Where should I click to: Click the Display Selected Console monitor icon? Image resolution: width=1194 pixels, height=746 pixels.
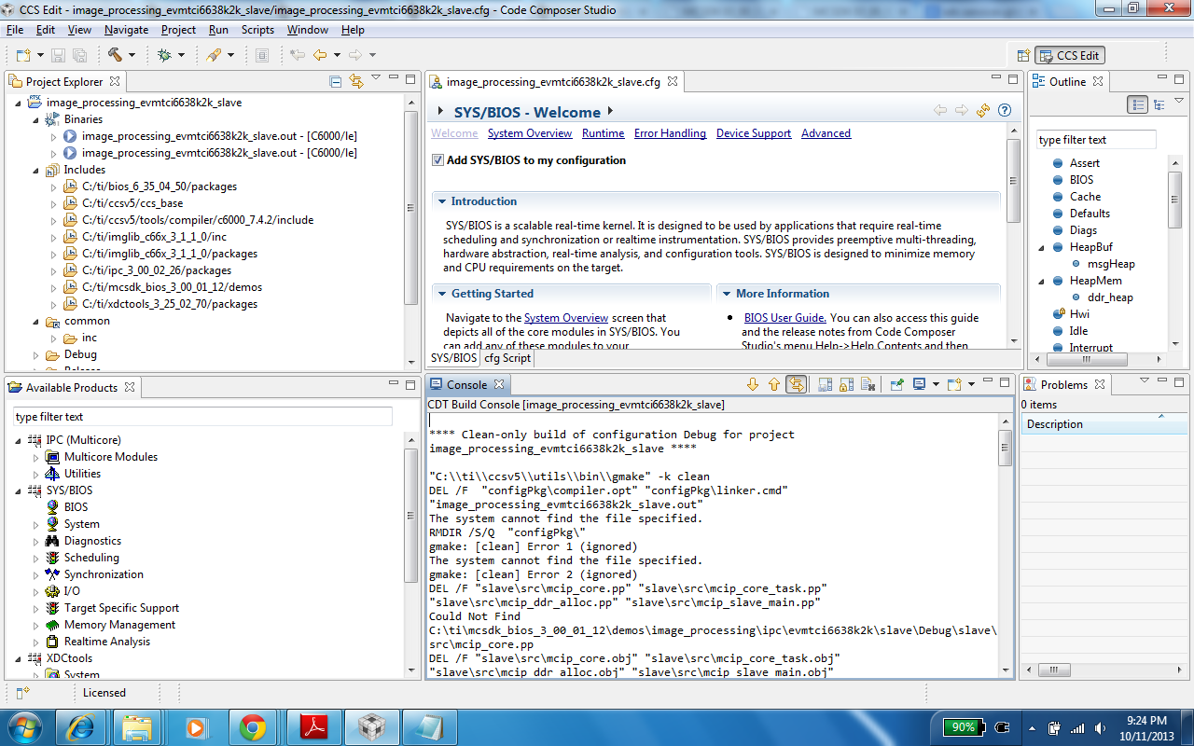[x=919, y=384]
